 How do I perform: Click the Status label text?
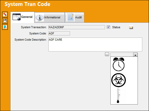point(116,27)
